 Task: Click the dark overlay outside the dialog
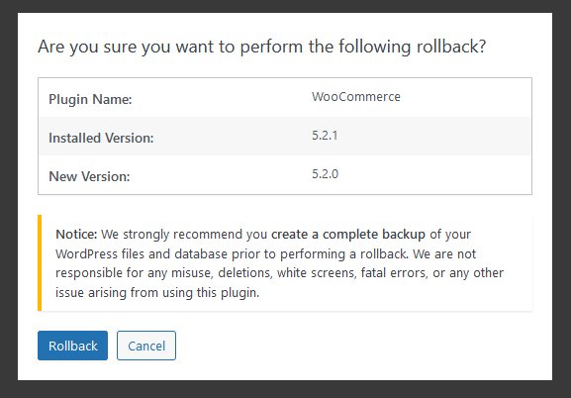[9, 199]
